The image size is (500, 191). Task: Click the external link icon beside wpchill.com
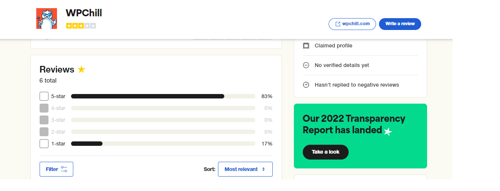click(x=338, y=24)
